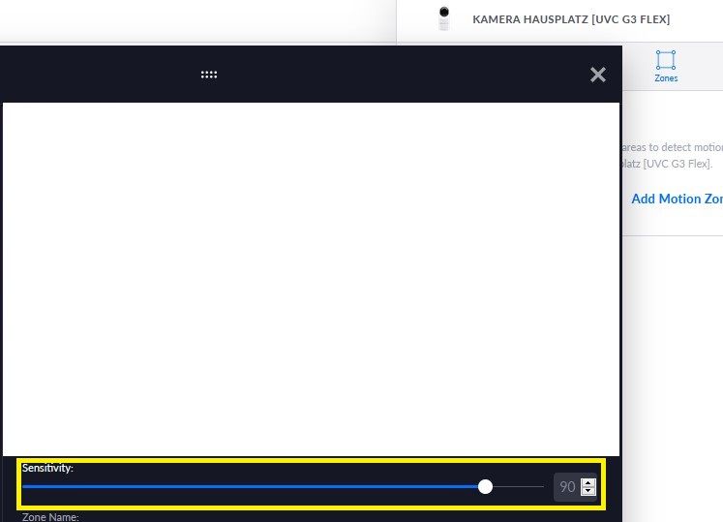Click the Sensitivity label text

[47, 469]
